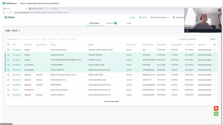Screen dimensions: 223x125
Task: Click supplier GRSM & ASSOCIATES
Action: 96,75
